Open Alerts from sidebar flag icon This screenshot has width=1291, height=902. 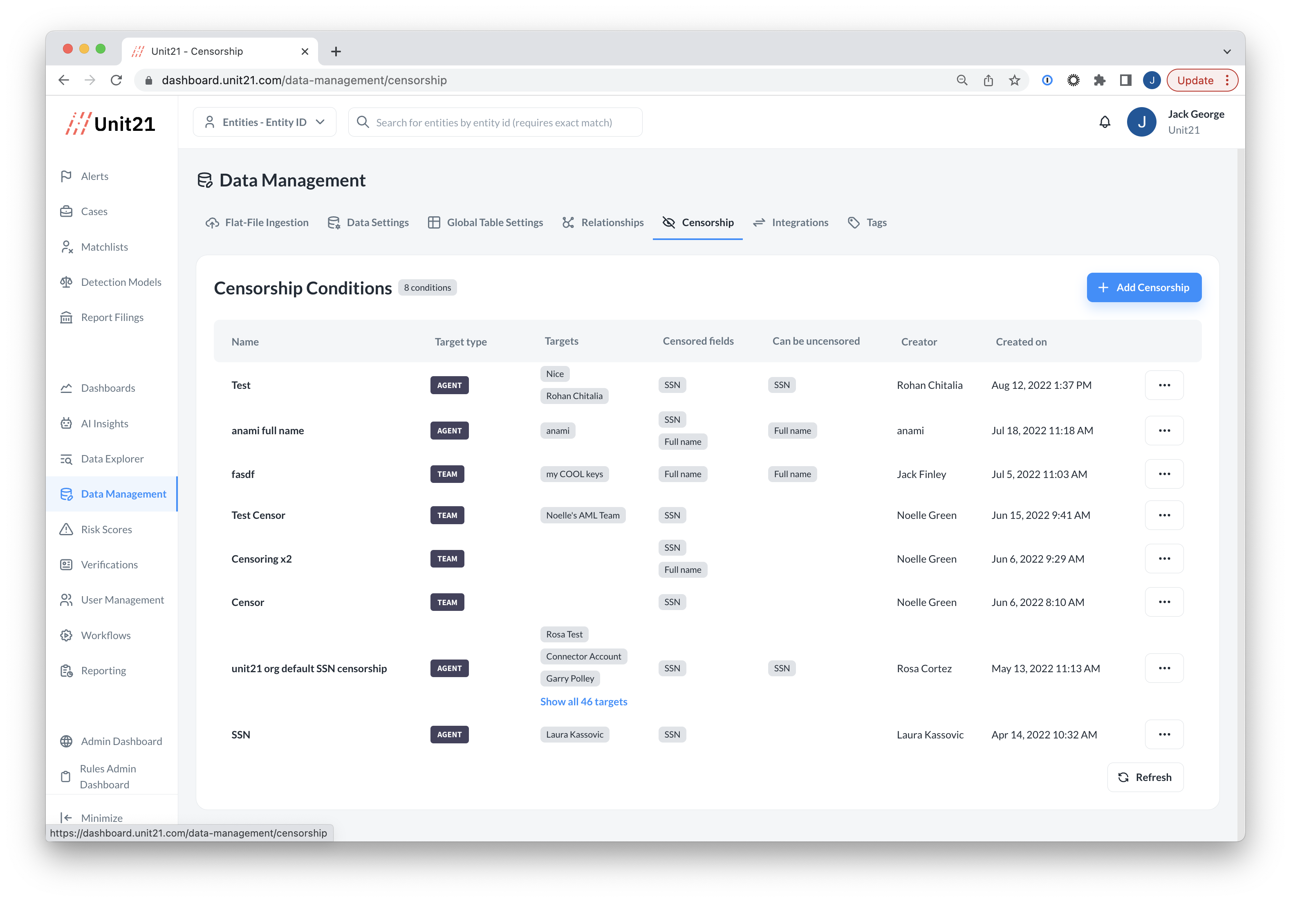[x=66, y=176]
